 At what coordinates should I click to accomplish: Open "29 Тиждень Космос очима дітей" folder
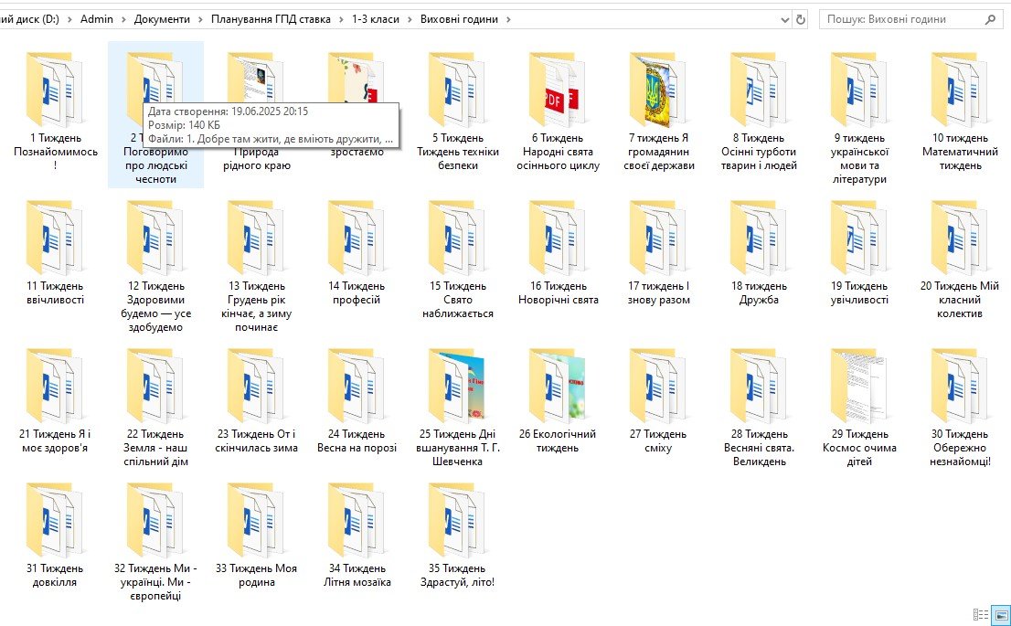tap(859, 386)
